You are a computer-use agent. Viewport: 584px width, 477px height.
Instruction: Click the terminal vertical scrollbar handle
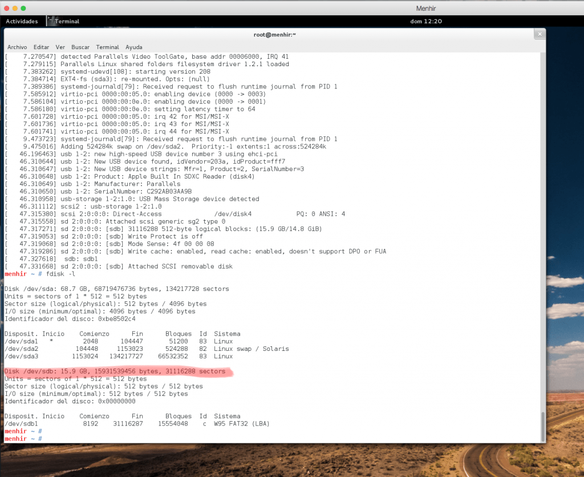coord(543,427)
